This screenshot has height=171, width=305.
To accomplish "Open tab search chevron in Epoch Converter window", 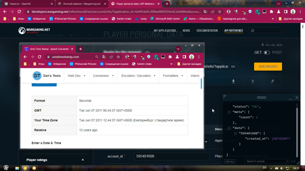I will coord(178,49).
